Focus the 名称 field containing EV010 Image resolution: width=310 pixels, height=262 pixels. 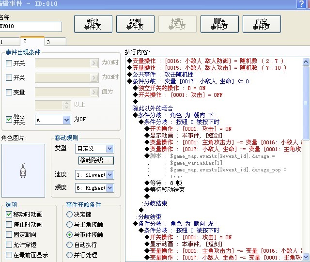point(31,27)
